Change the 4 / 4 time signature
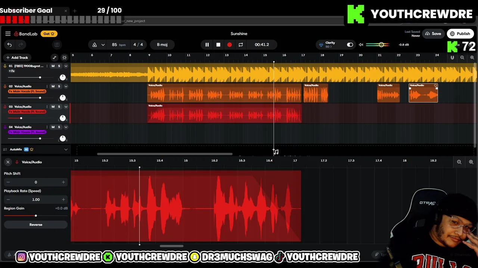Screen dimensions: 478x268 (x=138, y=45)
